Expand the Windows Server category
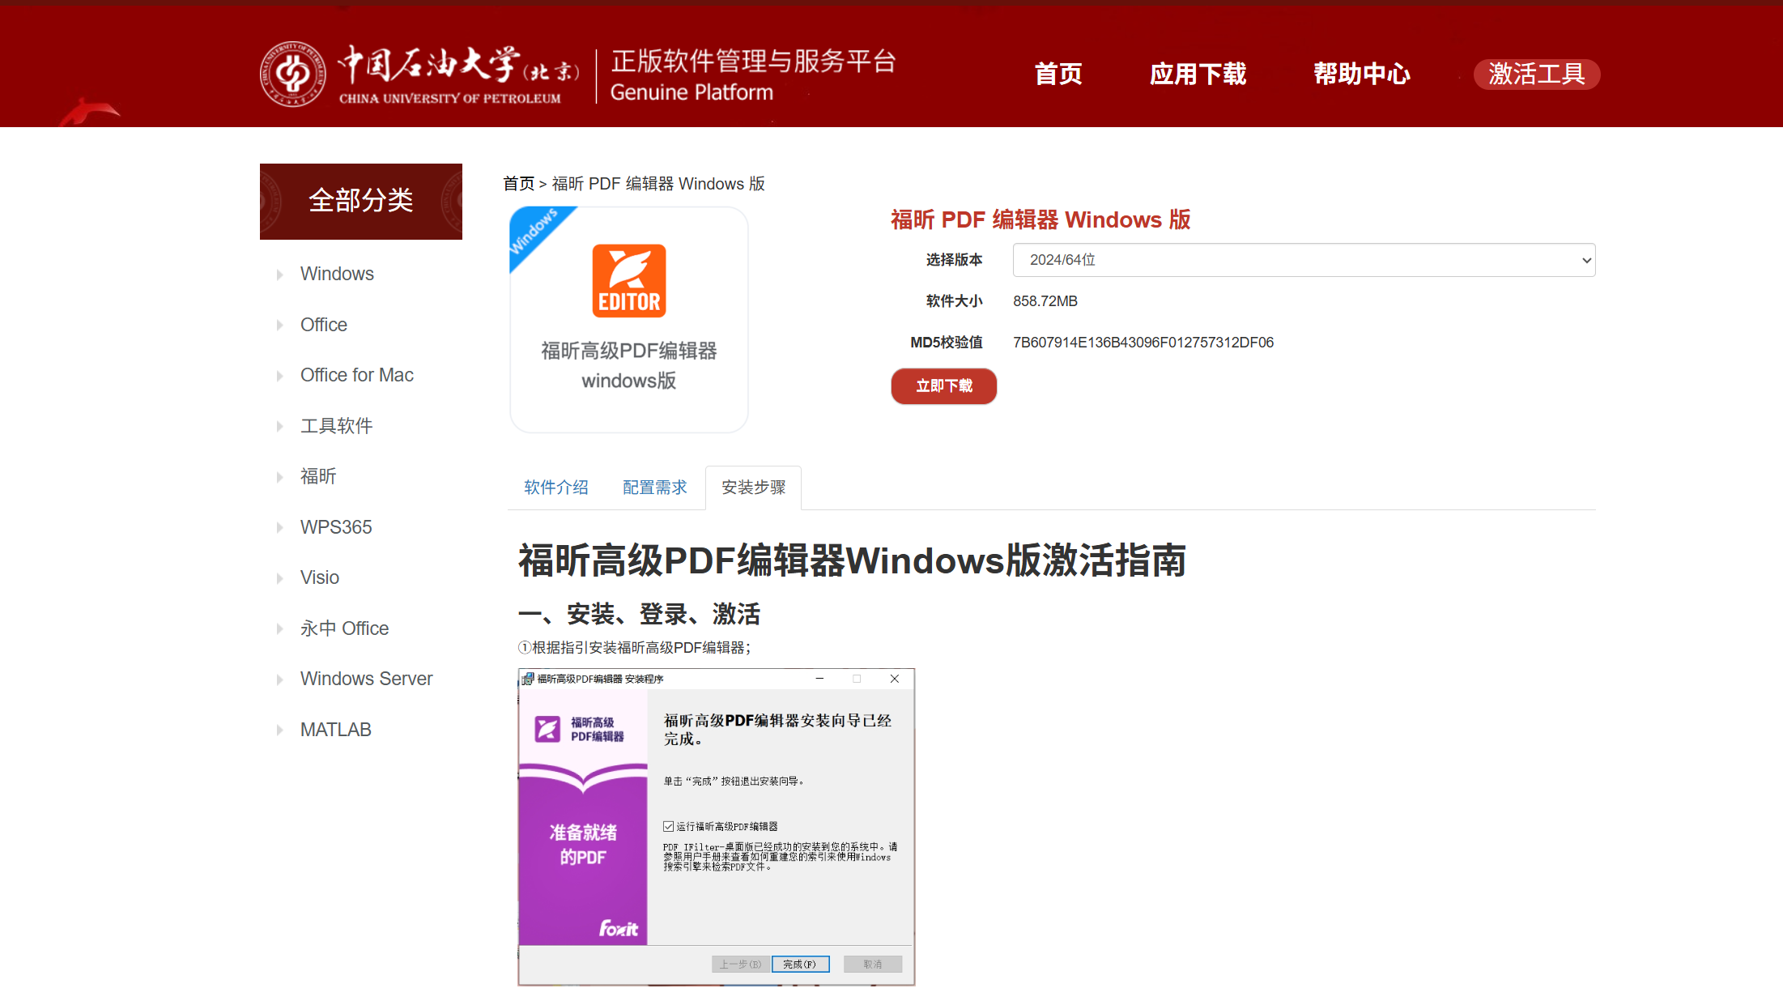Screen dimensions: 1783x1001 click(366, 679)
